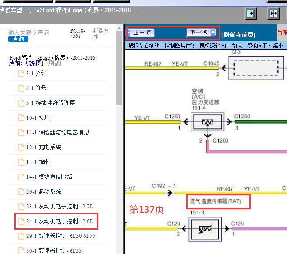
Task: Click page icon beside 3-1 介绍
Action: (x=21, y=74)
